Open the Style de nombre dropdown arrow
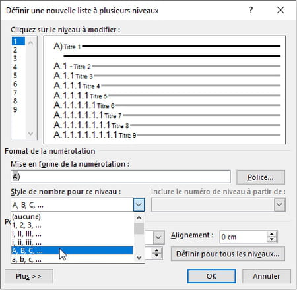This screenshot has width=297, height=290. tap(139, 205)
